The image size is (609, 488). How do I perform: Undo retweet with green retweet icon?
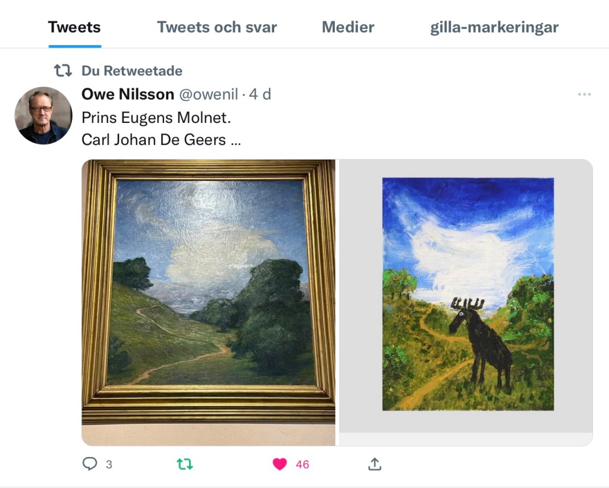(184, 464)
